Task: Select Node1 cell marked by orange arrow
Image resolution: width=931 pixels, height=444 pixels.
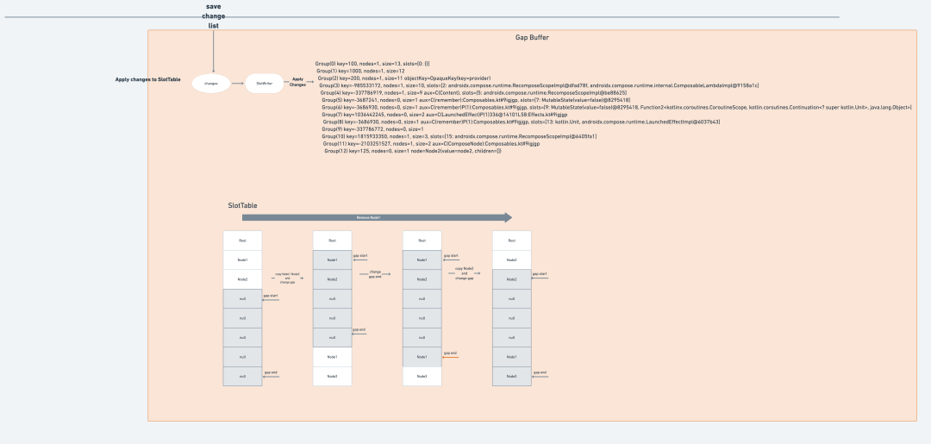Action: (x=422, y=357)
